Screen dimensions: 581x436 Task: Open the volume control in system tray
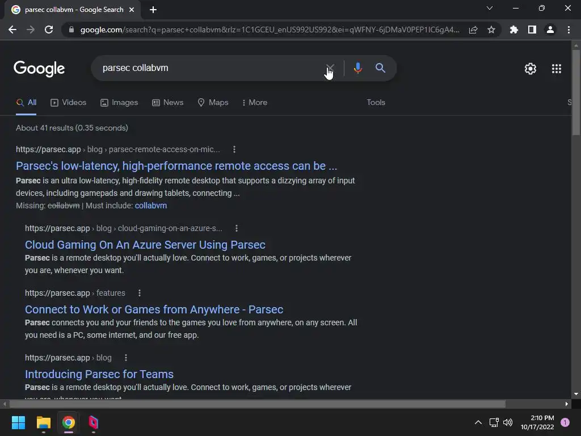(508, 422)
